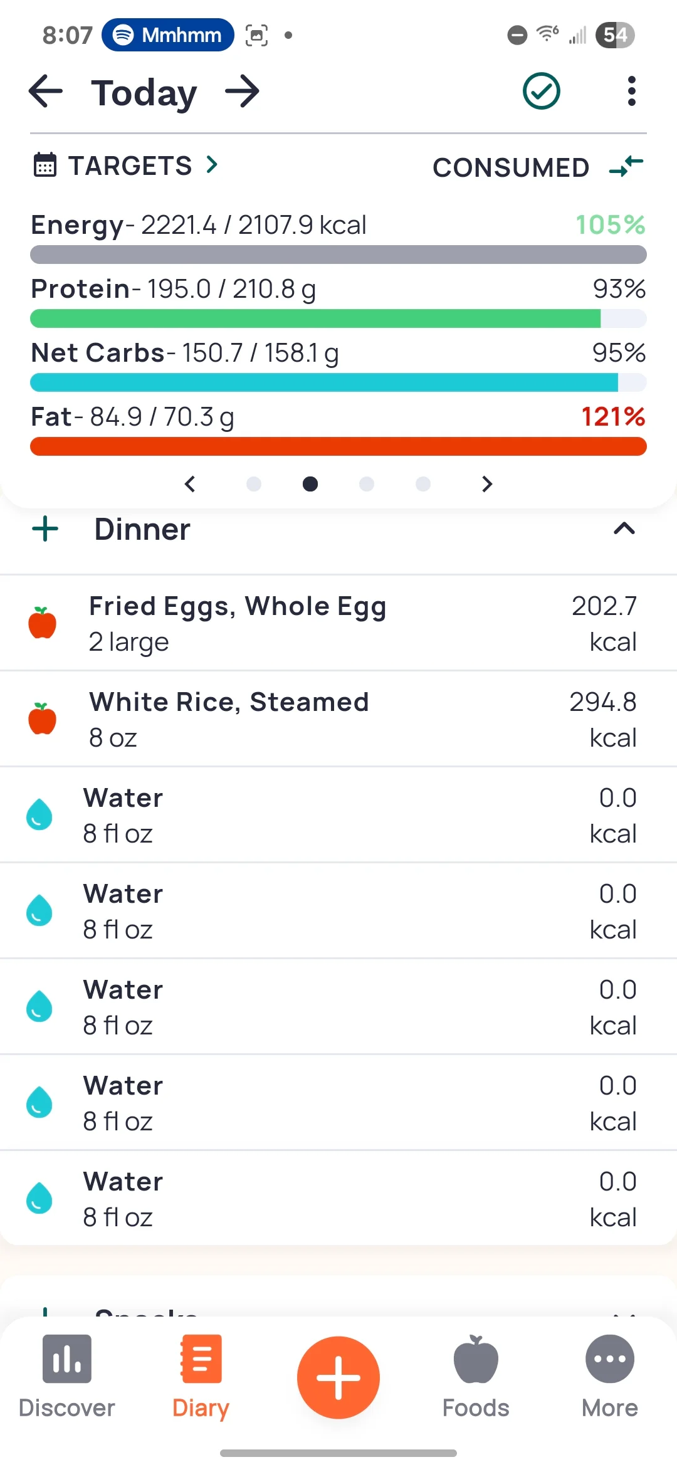This screenshot has width=677, height=1467.
Task: Tap the orange add entry button
Action: tap(338, 1377)
